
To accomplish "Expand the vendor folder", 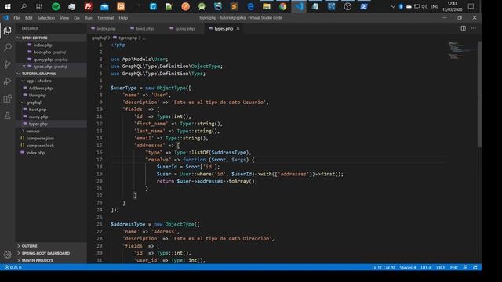I will (x=33, y=132).
